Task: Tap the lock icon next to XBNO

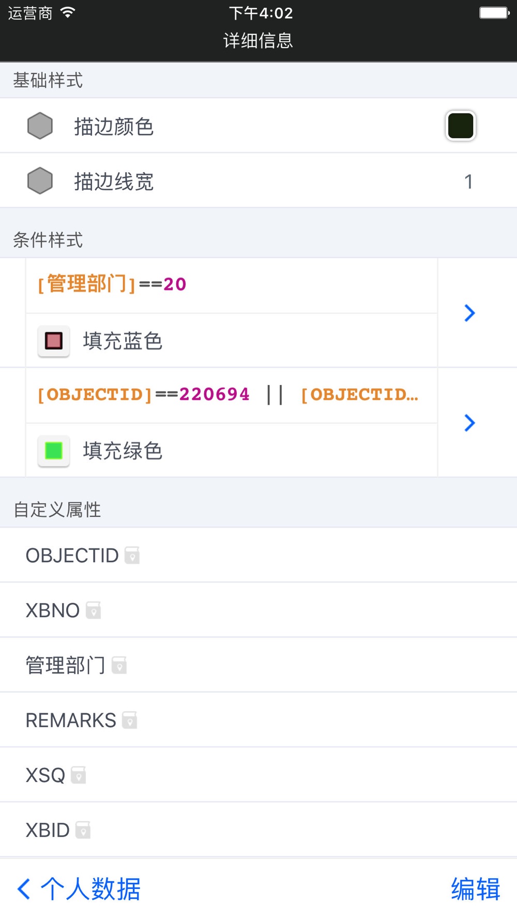Action: click(93, 610)
